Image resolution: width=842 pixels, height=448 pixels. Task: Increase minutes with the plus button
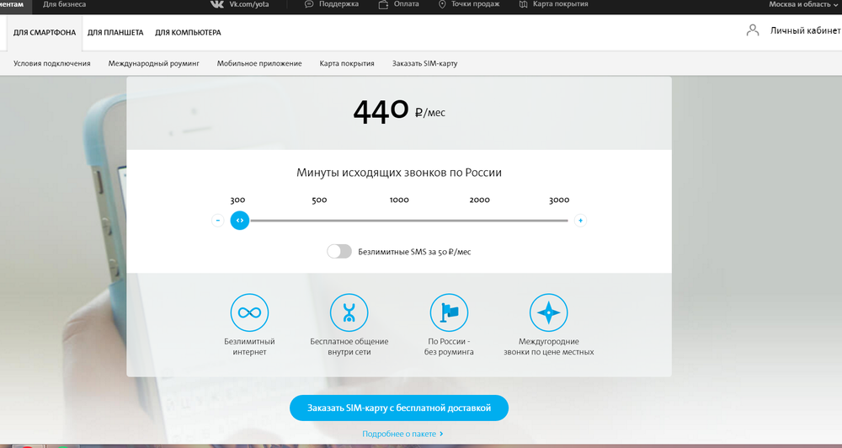tap(580, 221)
